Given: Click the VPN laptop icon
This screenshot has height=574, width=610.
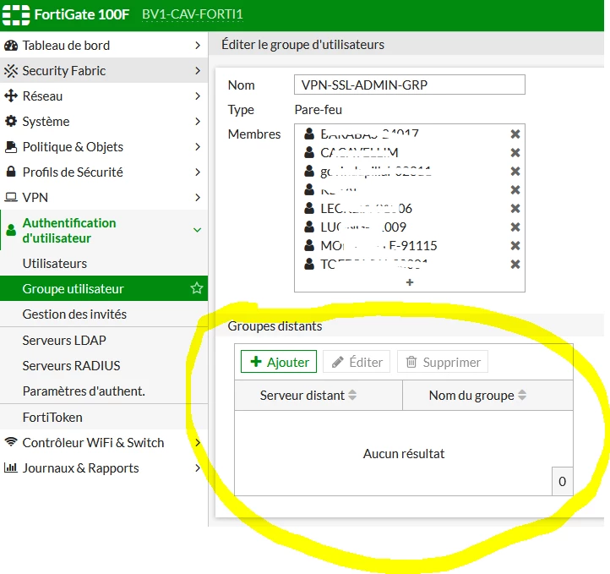Looking at the screenshot, I should [11, 197].
